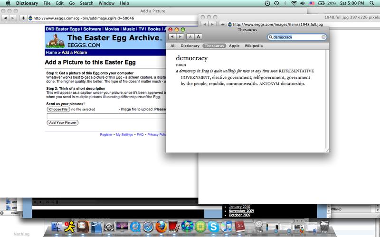Click the Spotlight magnifier in menu bar
Image resolution: width=380 pixels, height=237 pixels.
[373, 3]
